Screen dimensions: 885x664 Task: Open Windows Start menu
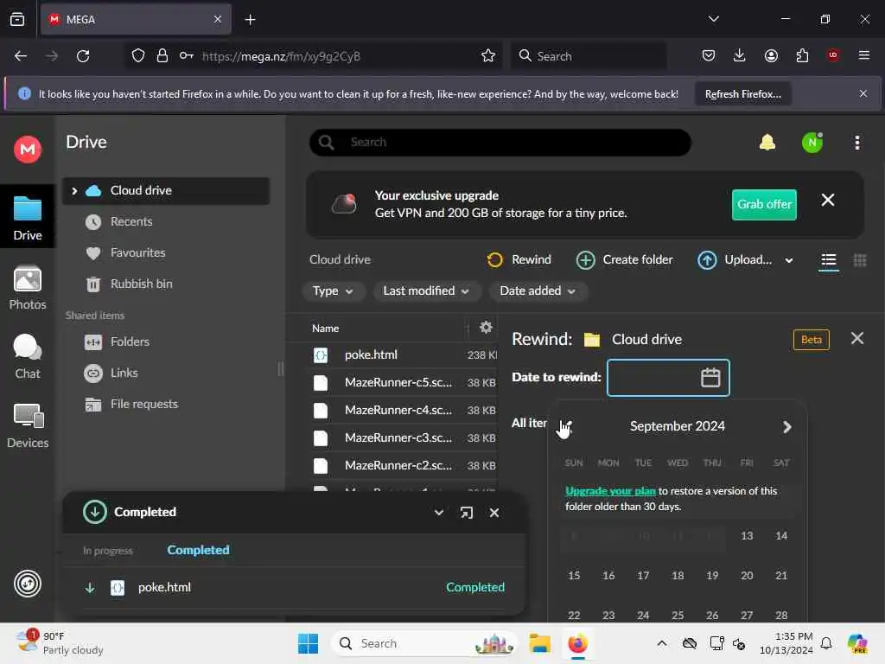click(308, 643)
